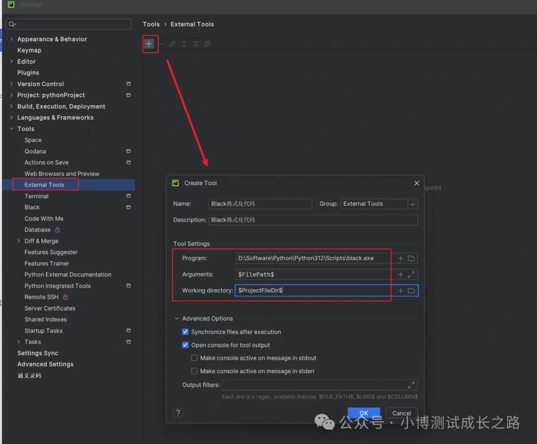Image resolution: width=537 pixels, height=444 pixels.
Task: Browse folder icon for Program field
Action: click(x=411, y=258)
